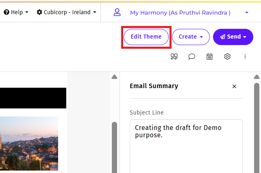Click the email preview scrollbar thumb

(x=114, y=146)
